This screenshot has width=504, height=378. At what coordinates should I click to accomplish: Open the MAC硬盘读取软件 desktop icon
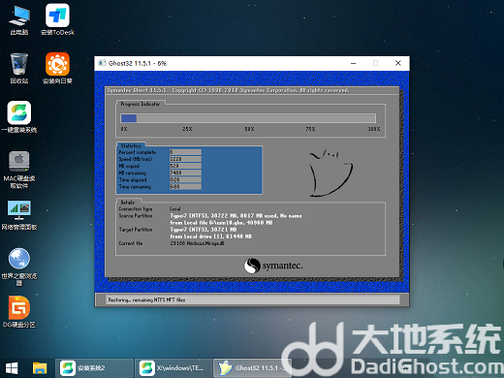click(19, 170)
